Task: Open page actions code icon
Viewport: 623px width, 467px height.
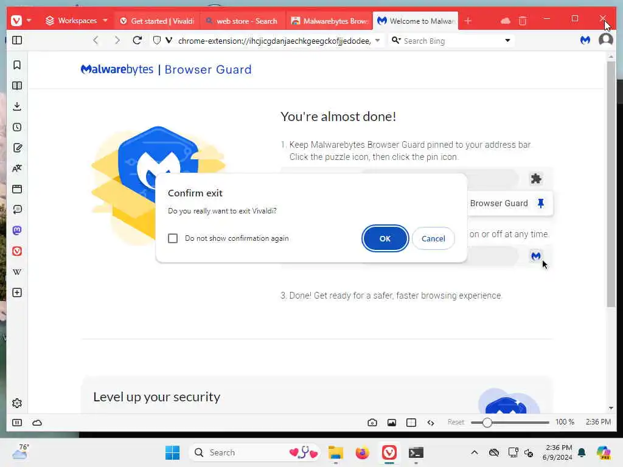Action: click(431, 423)
